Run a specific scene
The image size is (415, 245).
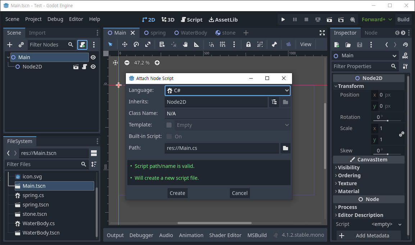341,19
